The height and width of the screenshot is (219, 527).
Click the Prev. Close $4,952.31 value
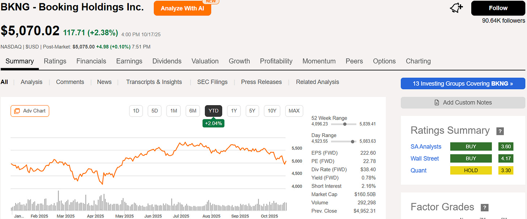(x=364, y=211)
